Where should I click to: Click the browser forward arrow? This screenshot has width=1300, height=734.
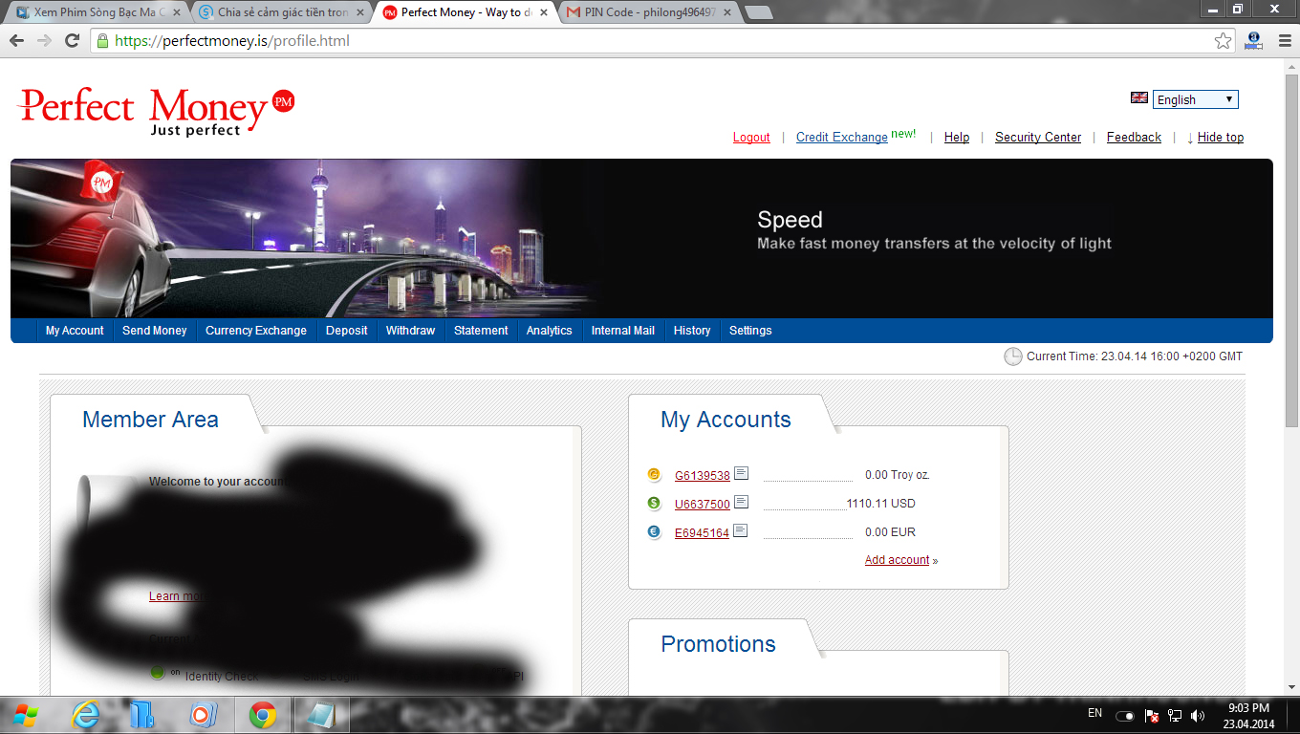pos(44,41)
